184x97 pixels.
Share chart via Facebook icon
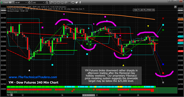point(80,2)
